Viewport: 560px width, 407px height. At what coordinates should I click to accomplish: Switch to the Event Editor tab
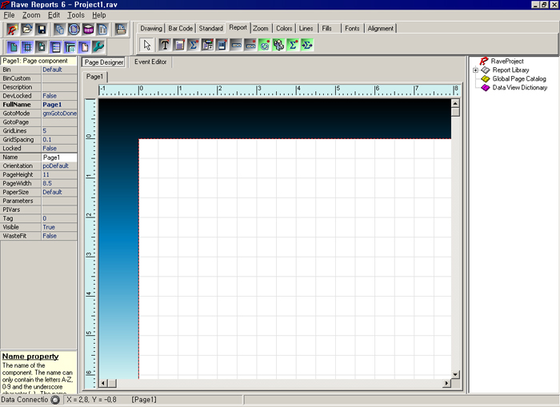tap(150, 62)
